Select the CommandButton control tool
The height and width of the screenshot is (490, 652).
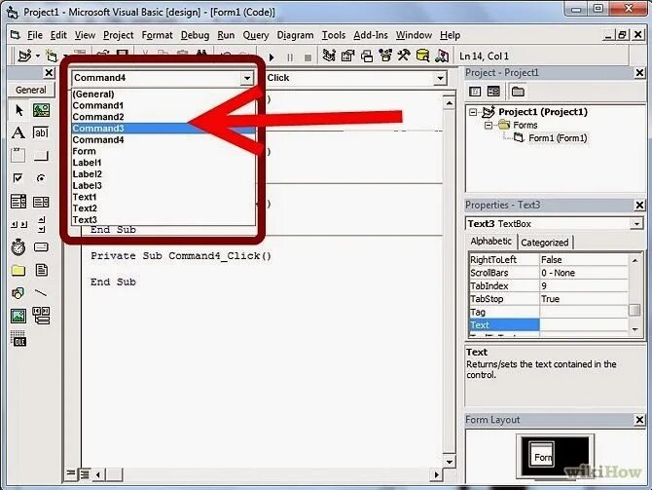coord(41,156)
